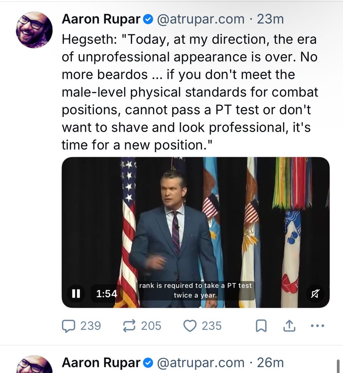The image size is (343, 373).
Task: Repost using the repost arrows icon
Action: [129, 326]
